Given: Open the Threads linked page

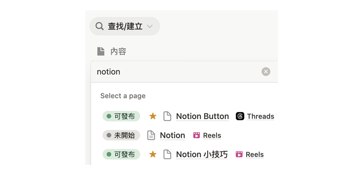Looking at the screenshot, I should click(260, 116).
